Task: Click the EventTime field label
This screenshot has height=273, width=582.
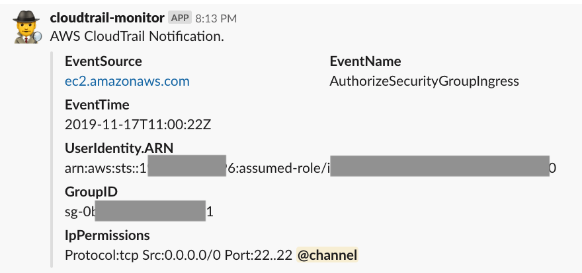Action: click(x=97, y=105)
